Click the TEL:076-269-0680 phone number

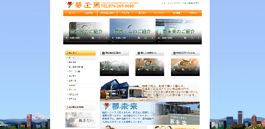117,6
